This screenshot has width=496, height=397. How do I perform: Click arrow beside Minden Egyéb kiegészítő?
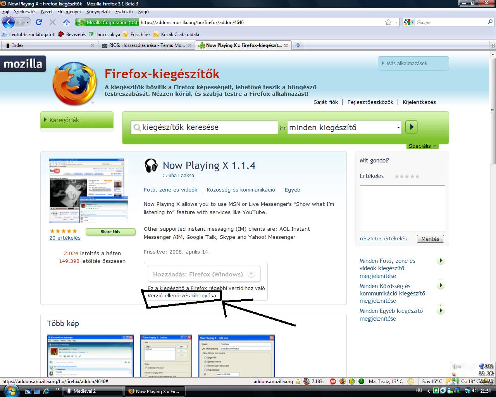coord(441,311)
